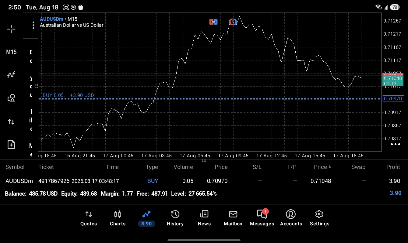Screen dimensions: 408x243
Task: Open new order document icon
Action: [x=11, y=145]
